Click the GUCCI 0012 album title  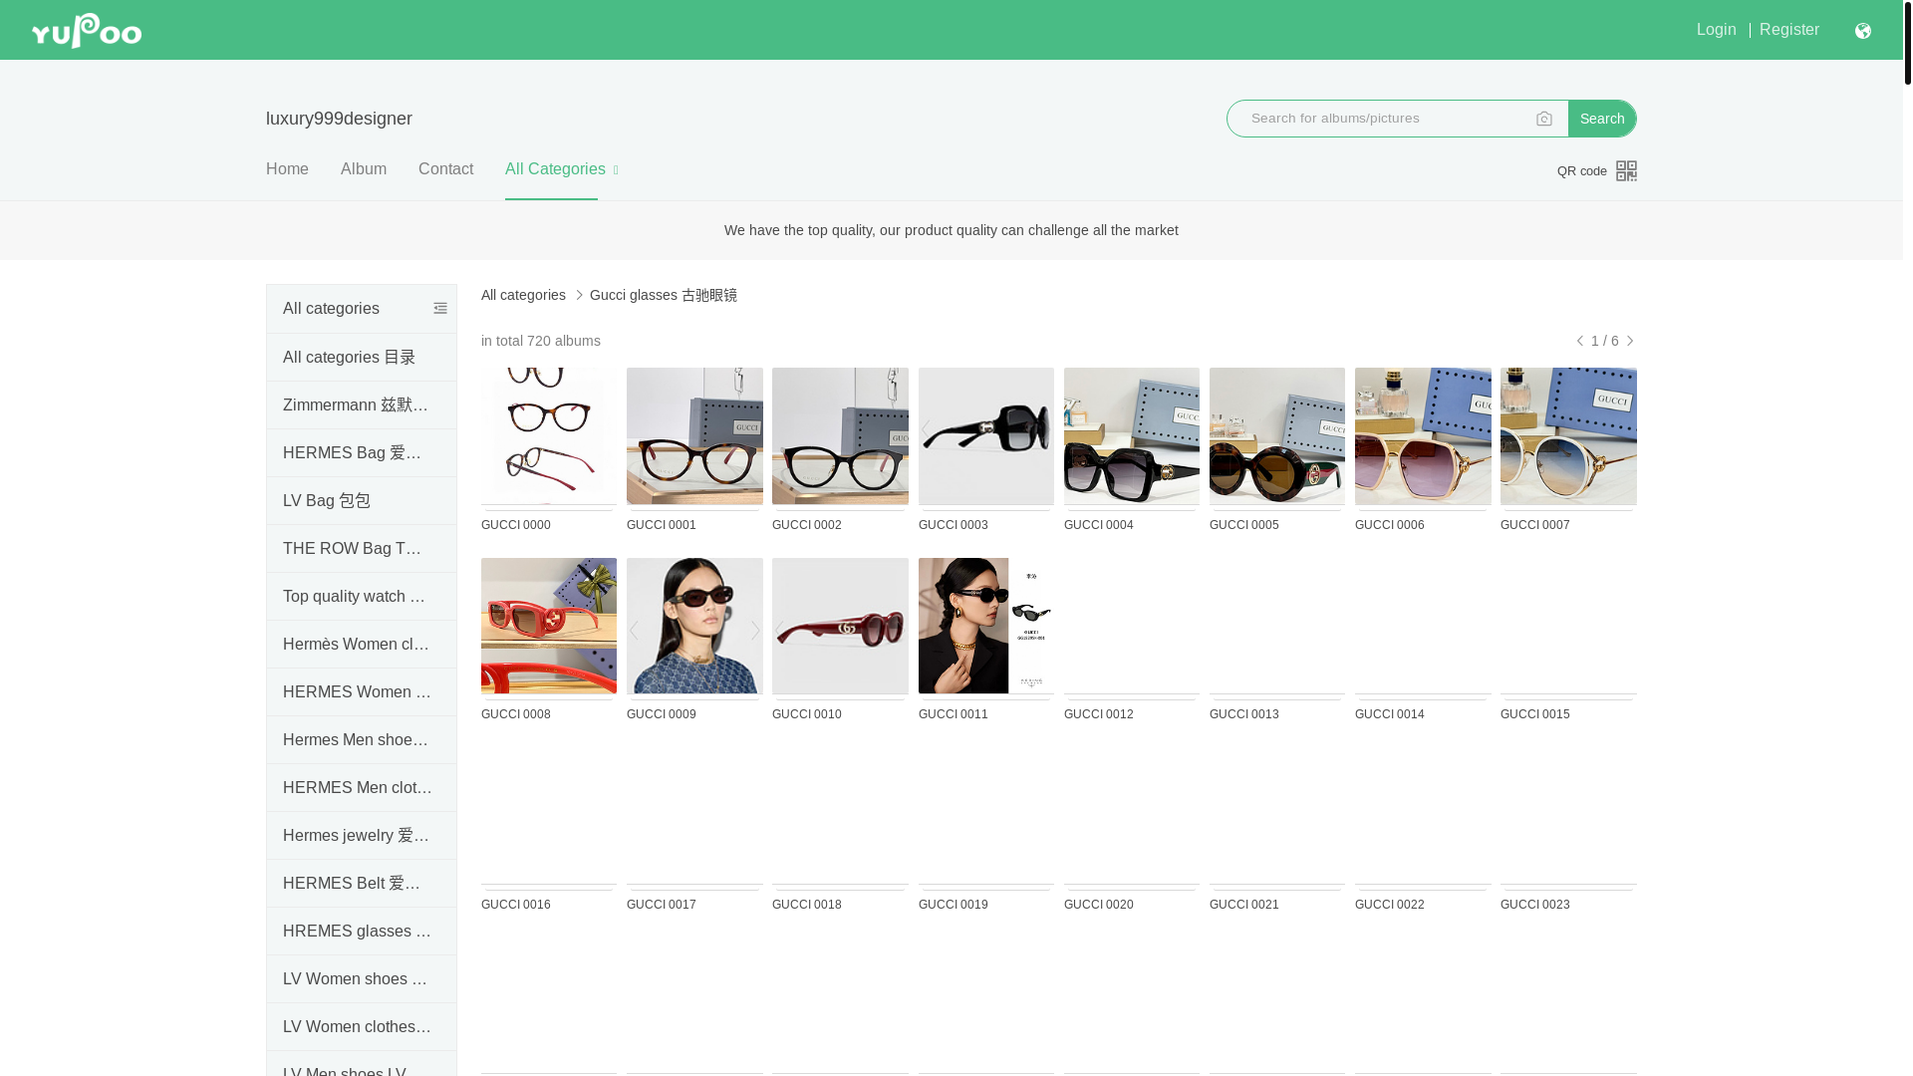coord(1099,714)
